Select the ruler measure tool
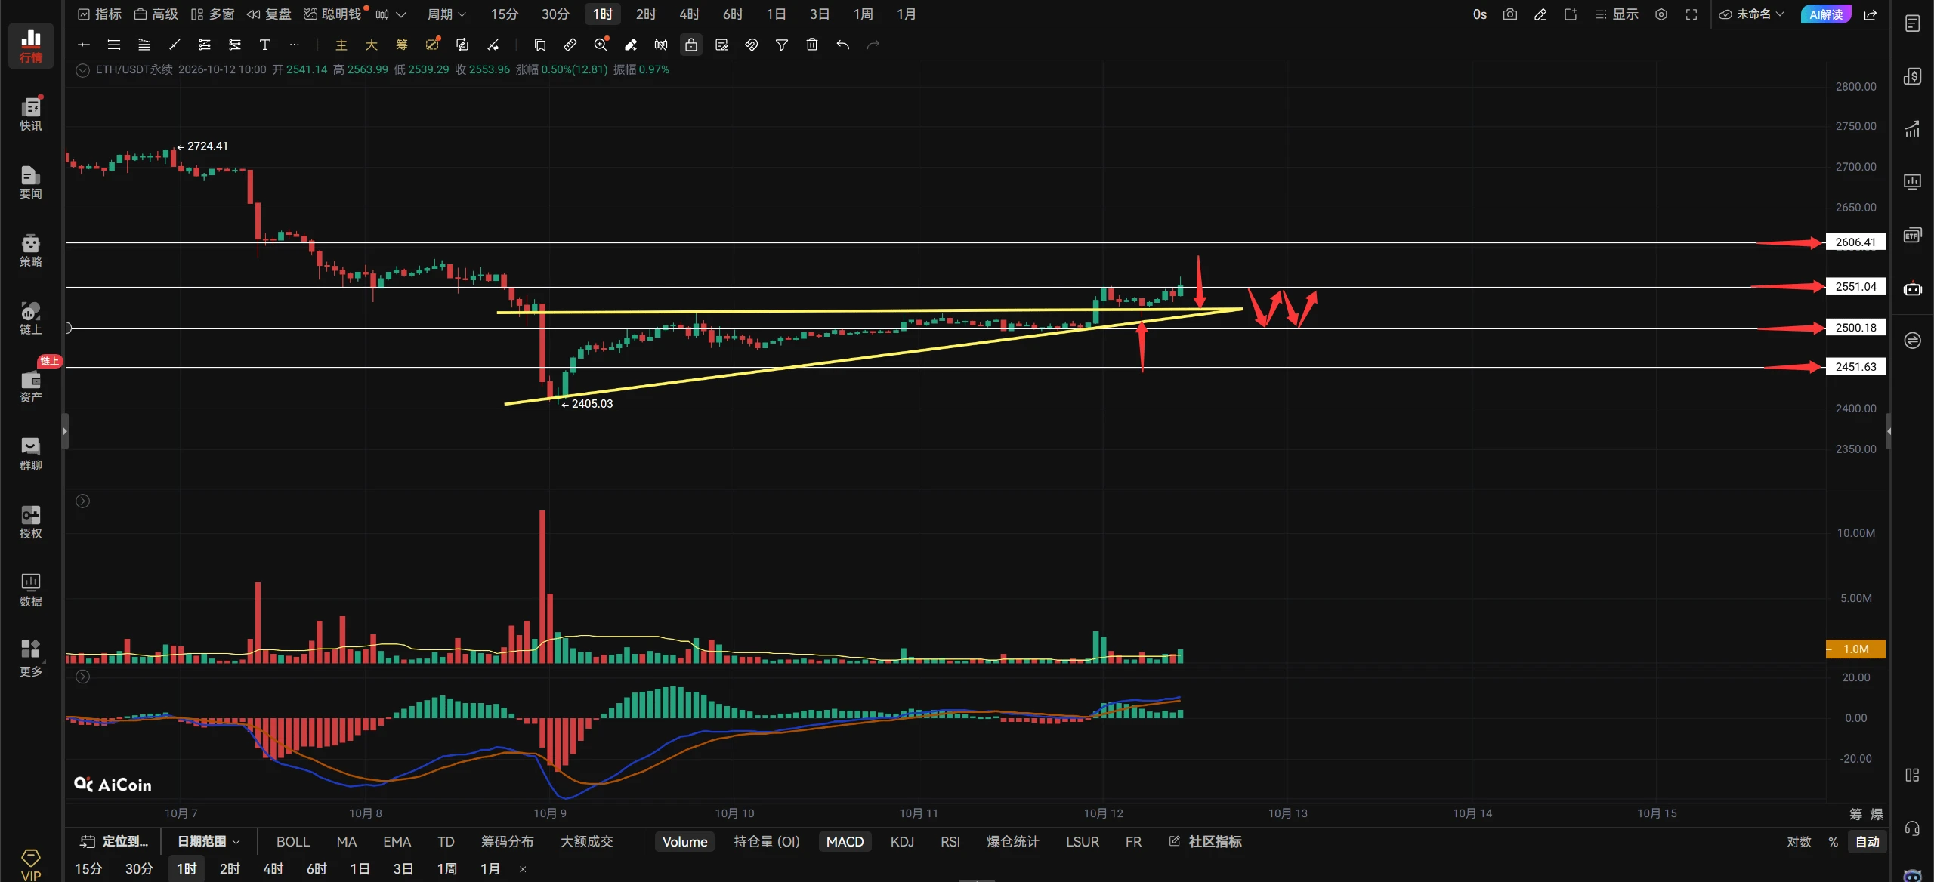 point(570,45)
